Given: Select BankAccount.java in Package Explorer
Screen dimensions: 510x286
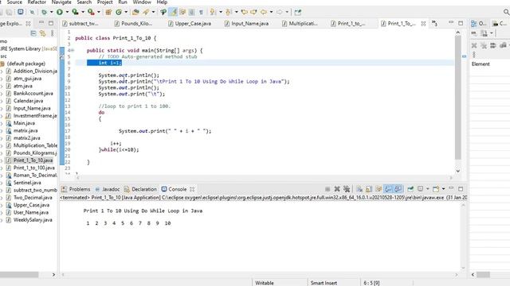Looking at the screenshot, I should 33,94.
